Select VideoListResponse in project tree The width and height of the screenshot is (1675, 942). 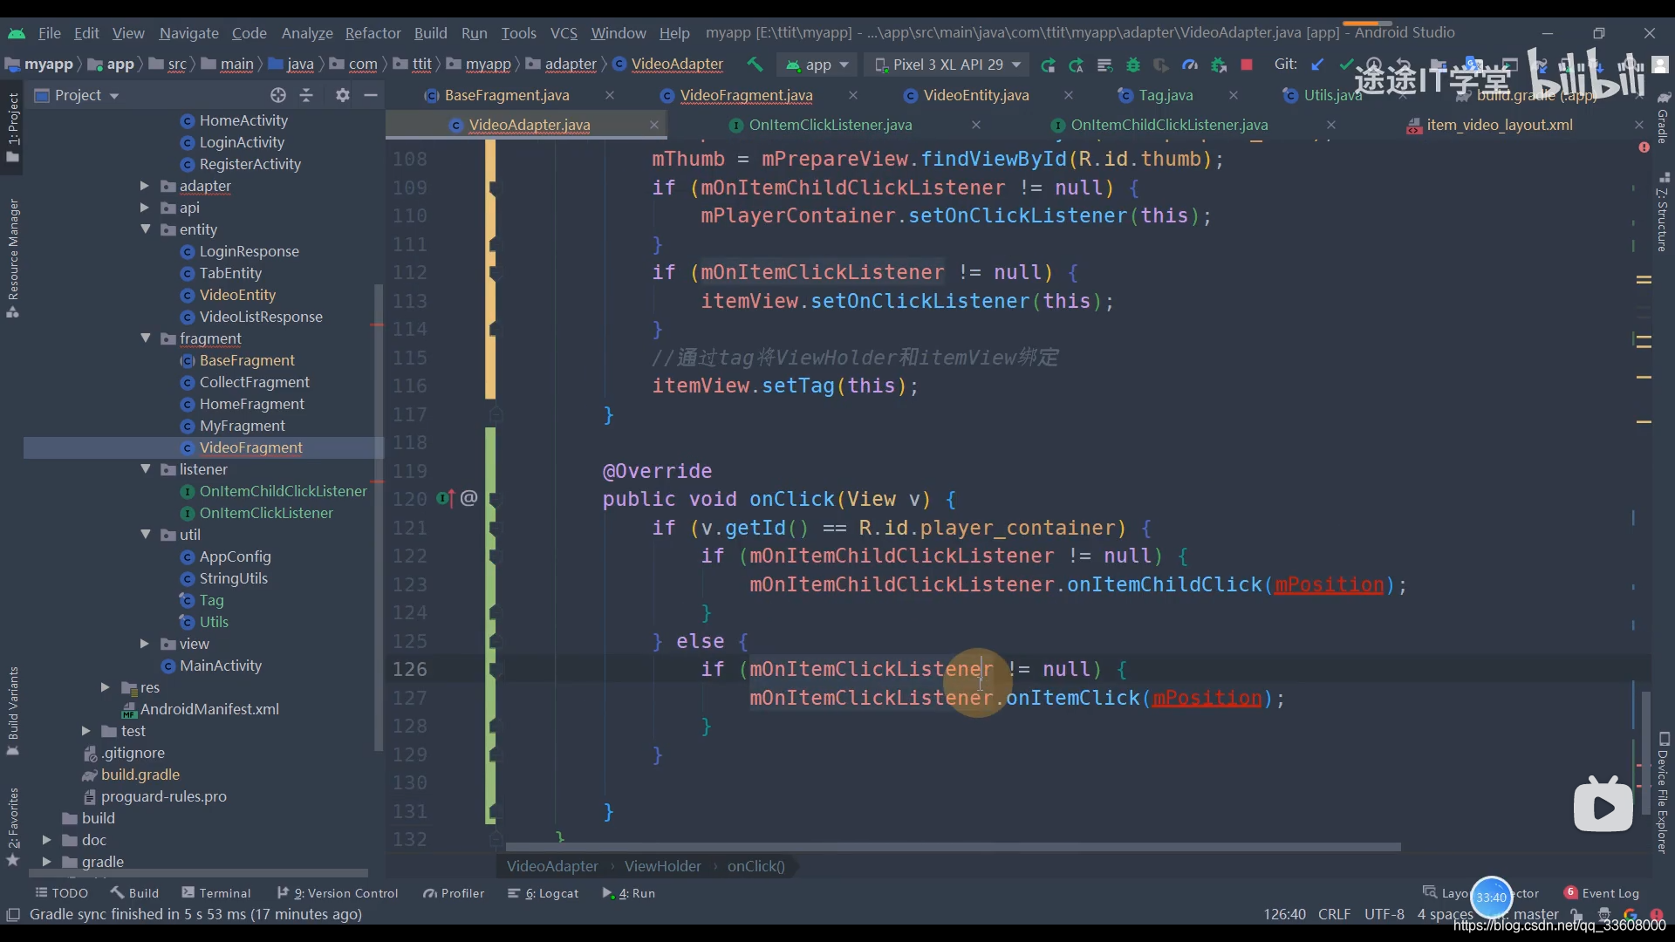[x=261, y=317]
